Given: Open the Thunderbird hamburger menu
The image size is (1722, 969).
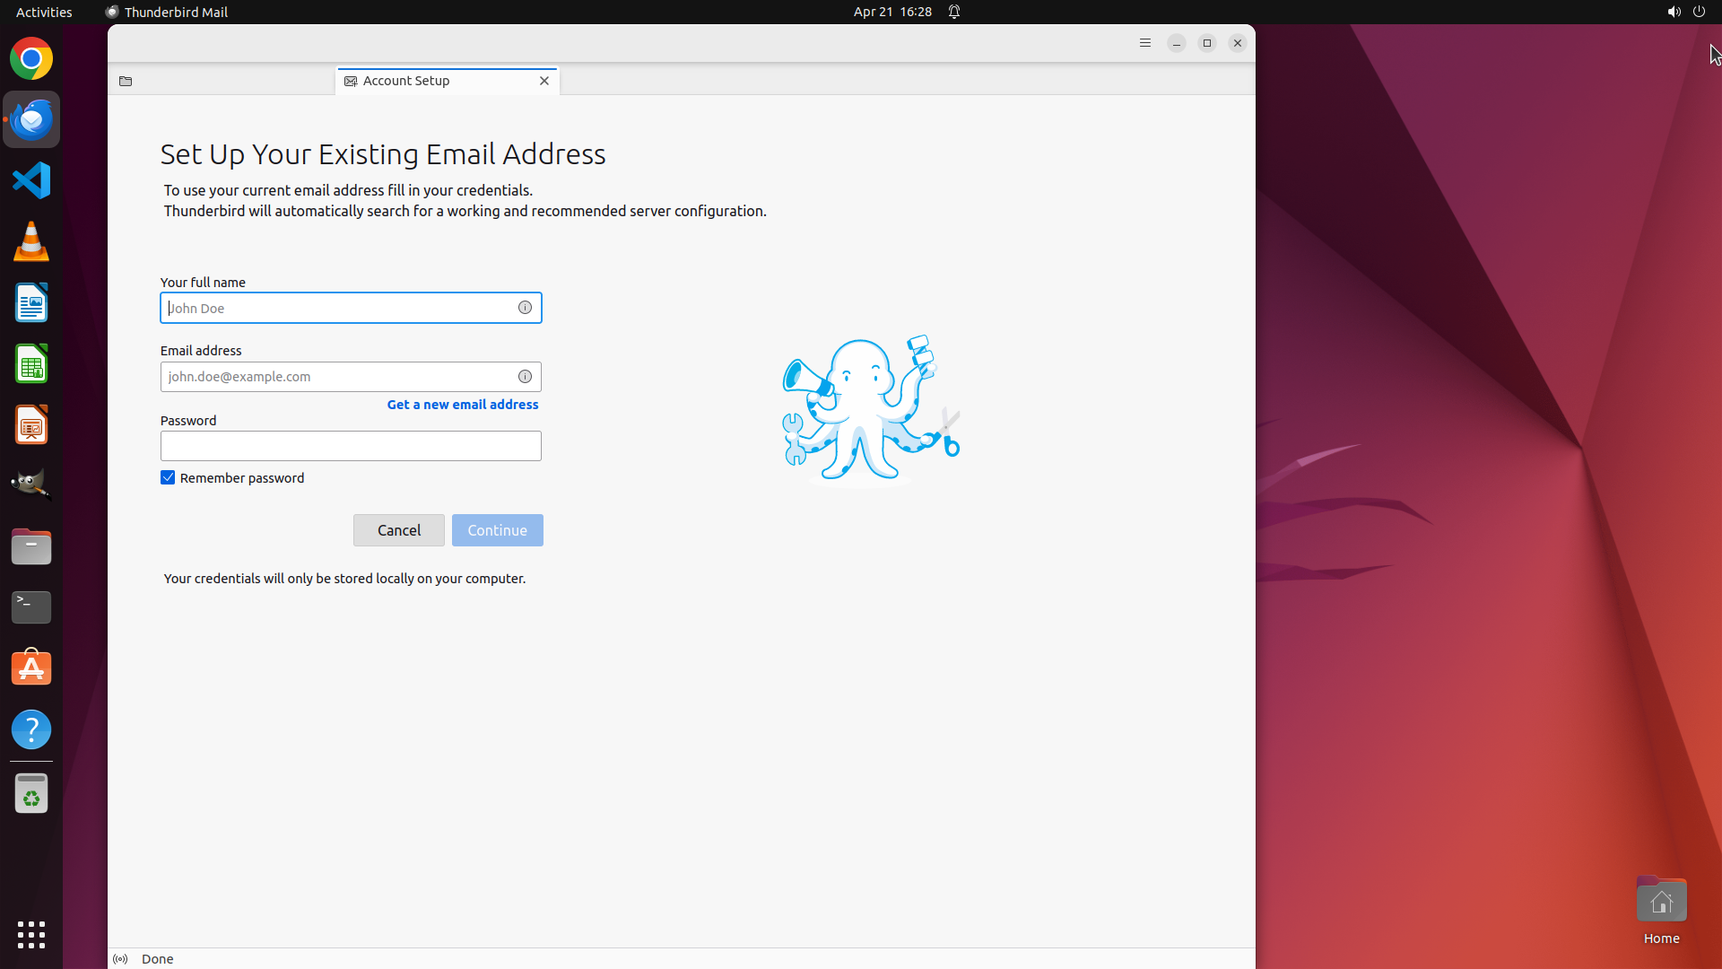Looking at the screenshot, I should [x=1145, y=43].
